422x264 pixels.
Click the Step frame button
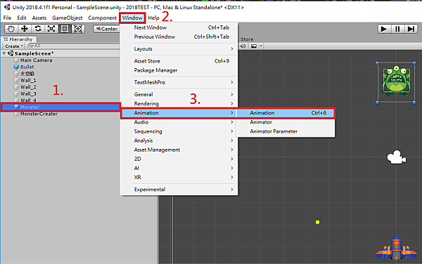tap(411, 29)
